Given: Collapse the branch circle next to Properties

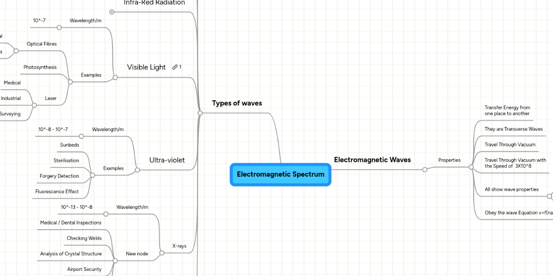Looking at the screenshot, I should pyautogui.click(x=471, y=167).
